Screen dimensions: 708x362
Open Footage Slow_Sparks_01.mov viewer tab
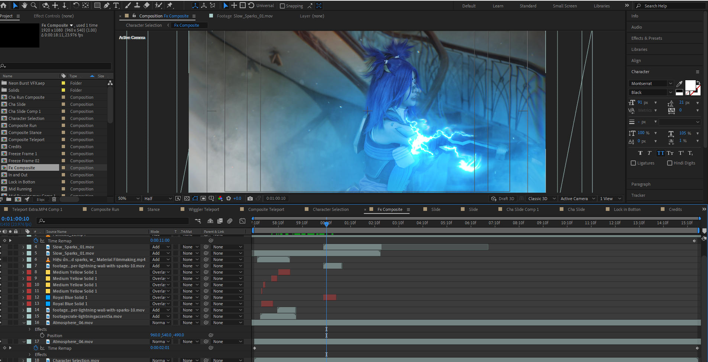[245, 16]
